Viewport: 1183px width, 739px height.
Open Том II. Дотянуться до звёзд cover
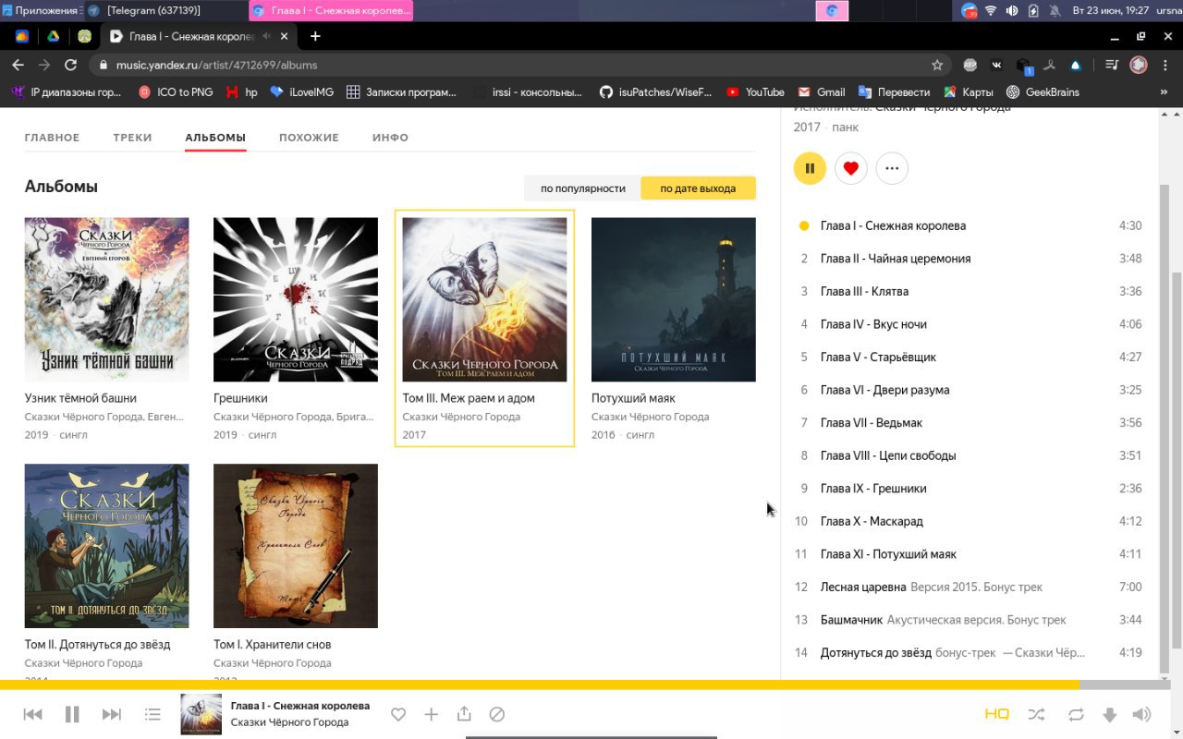click(106, 546)
